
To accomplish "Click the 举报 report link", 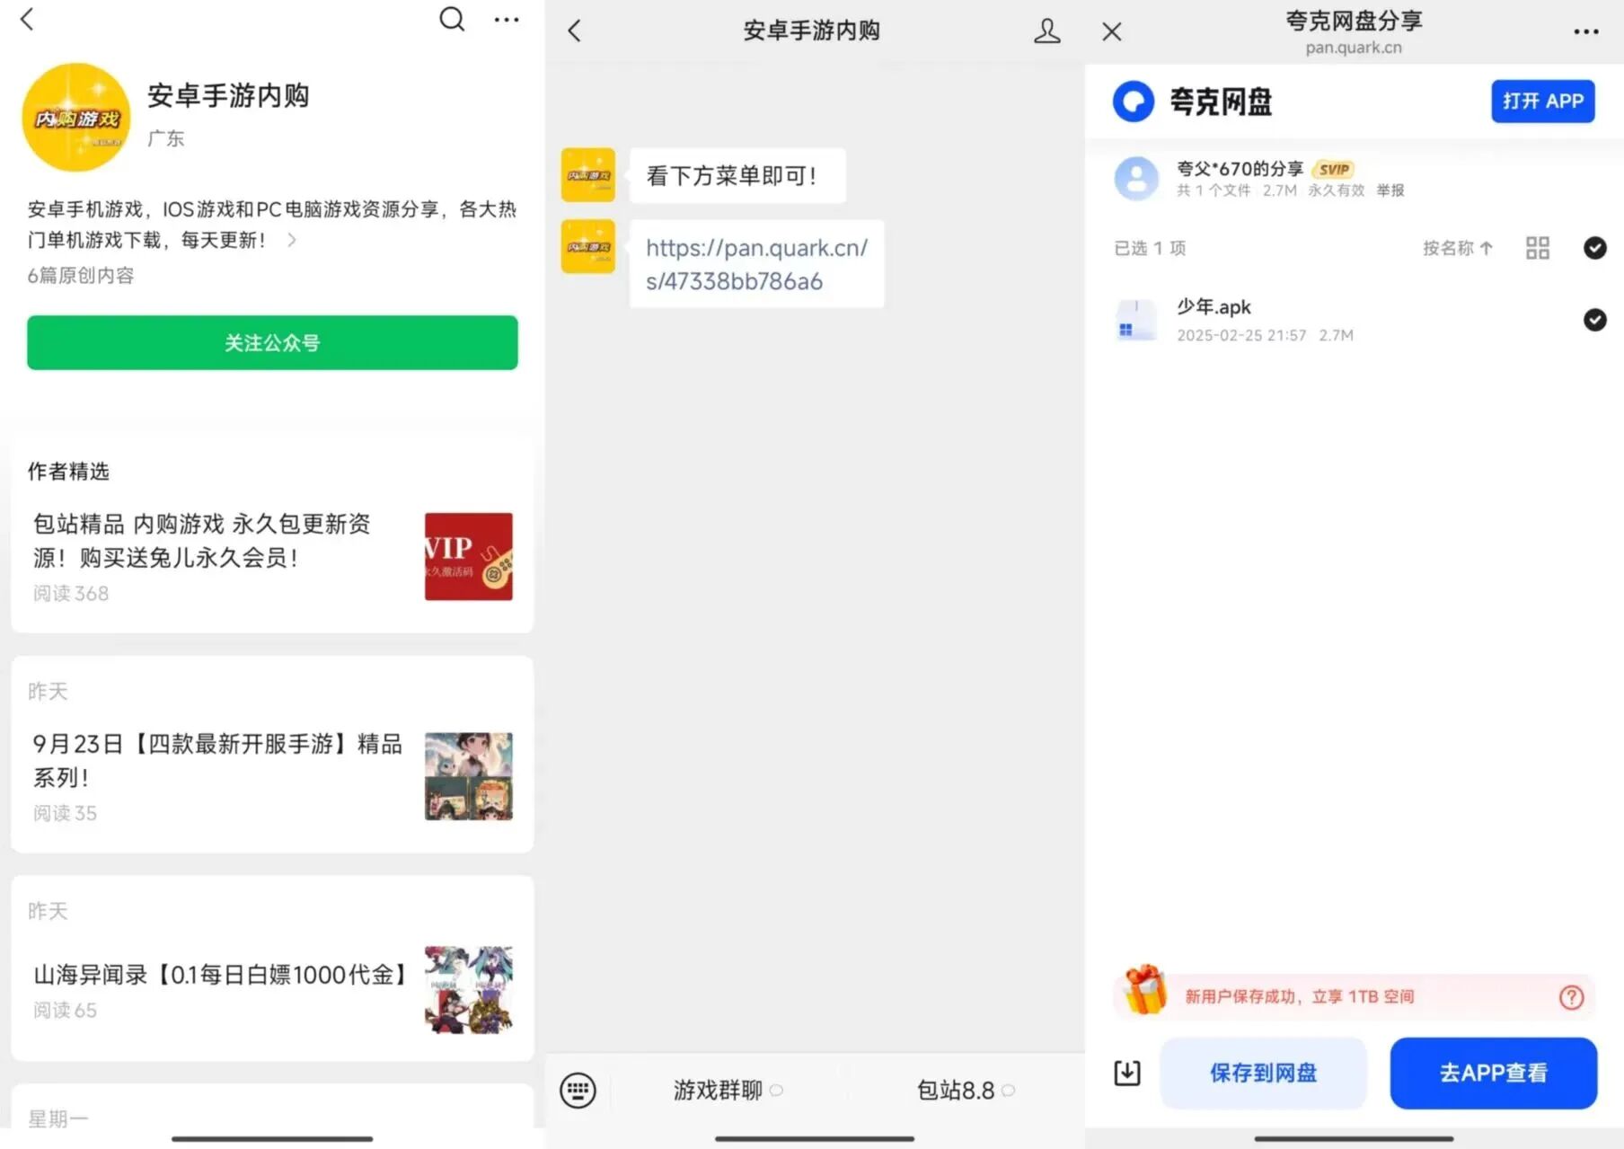I will (x=1390, y=190).
